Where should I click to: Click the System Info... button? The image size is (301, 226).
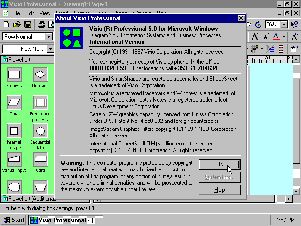pos(220,177)
